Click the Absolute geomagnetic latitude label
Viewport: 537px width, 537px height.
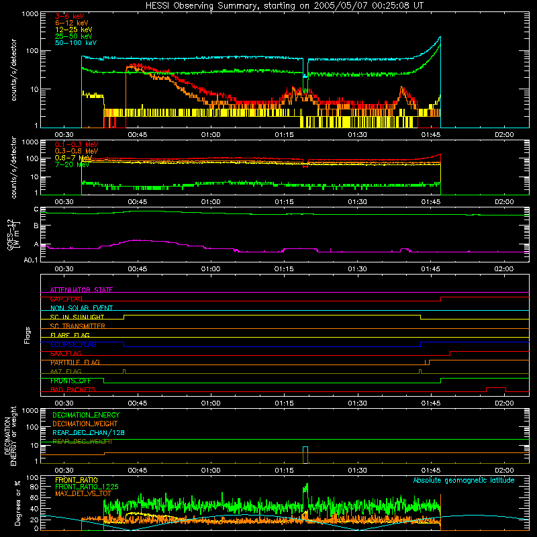[464, 480]
